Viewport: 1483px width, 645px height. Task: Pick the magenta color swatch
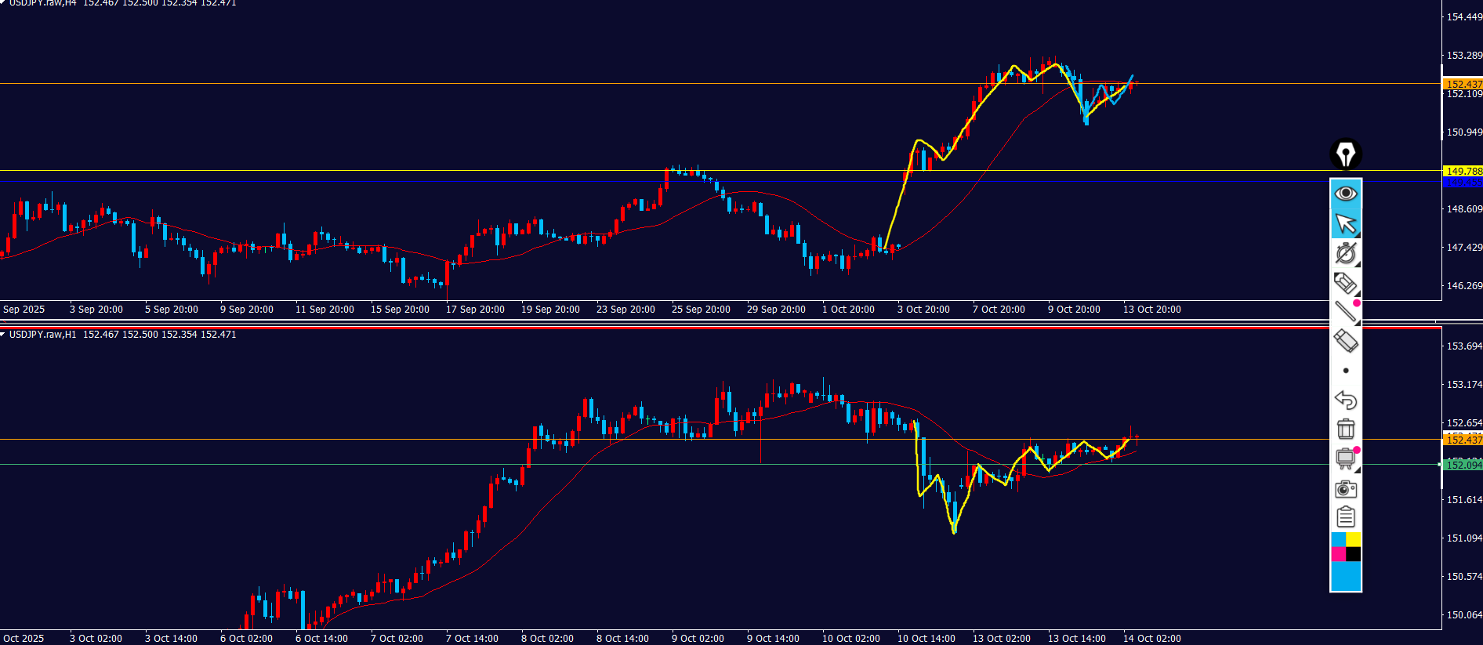click(1339, 554)
